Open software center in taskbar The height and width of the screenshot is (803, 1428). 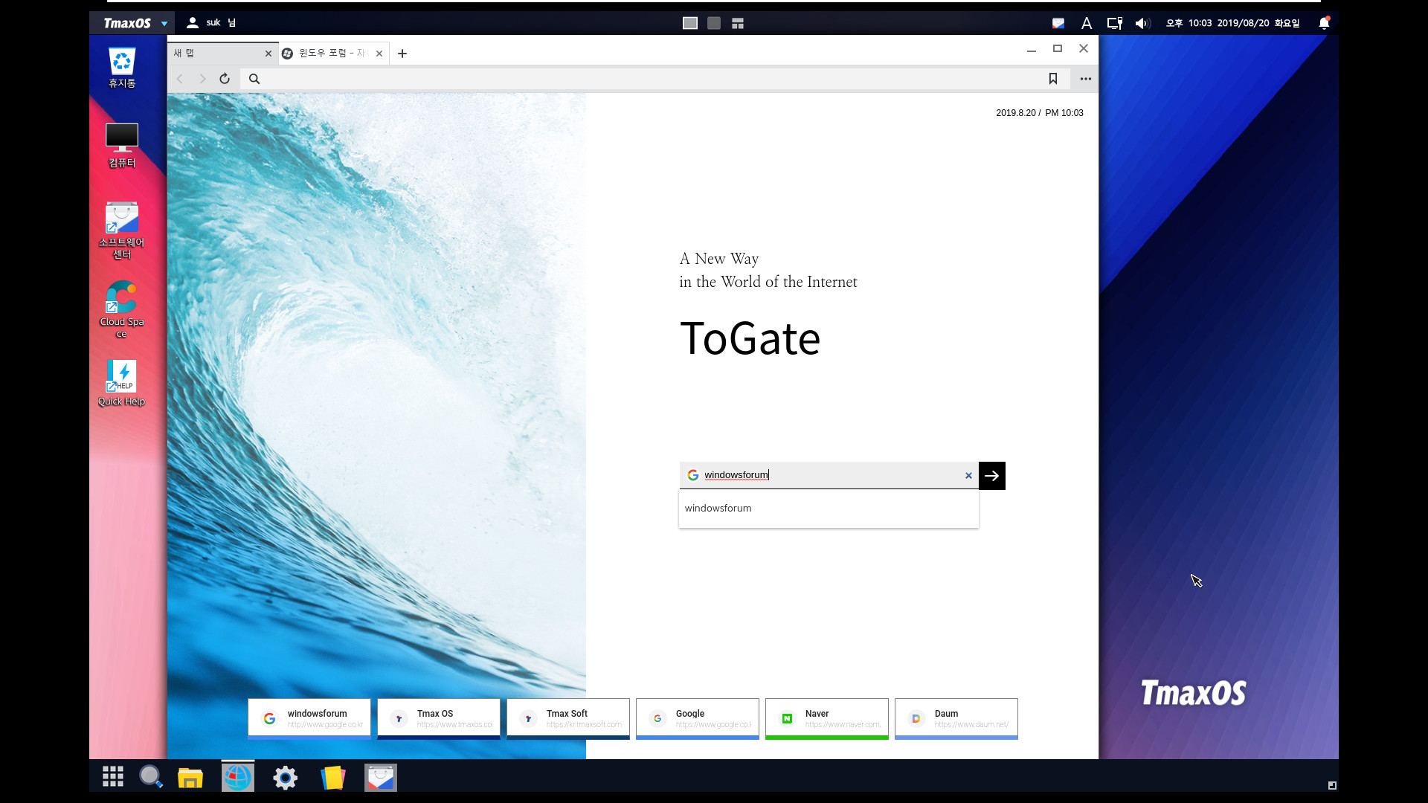pyautogui.click(x=381, y=778)
